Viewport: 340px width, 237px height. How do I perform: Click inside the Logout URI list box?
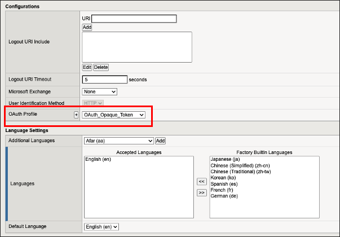pyautogui.click(x=136, y=46)
